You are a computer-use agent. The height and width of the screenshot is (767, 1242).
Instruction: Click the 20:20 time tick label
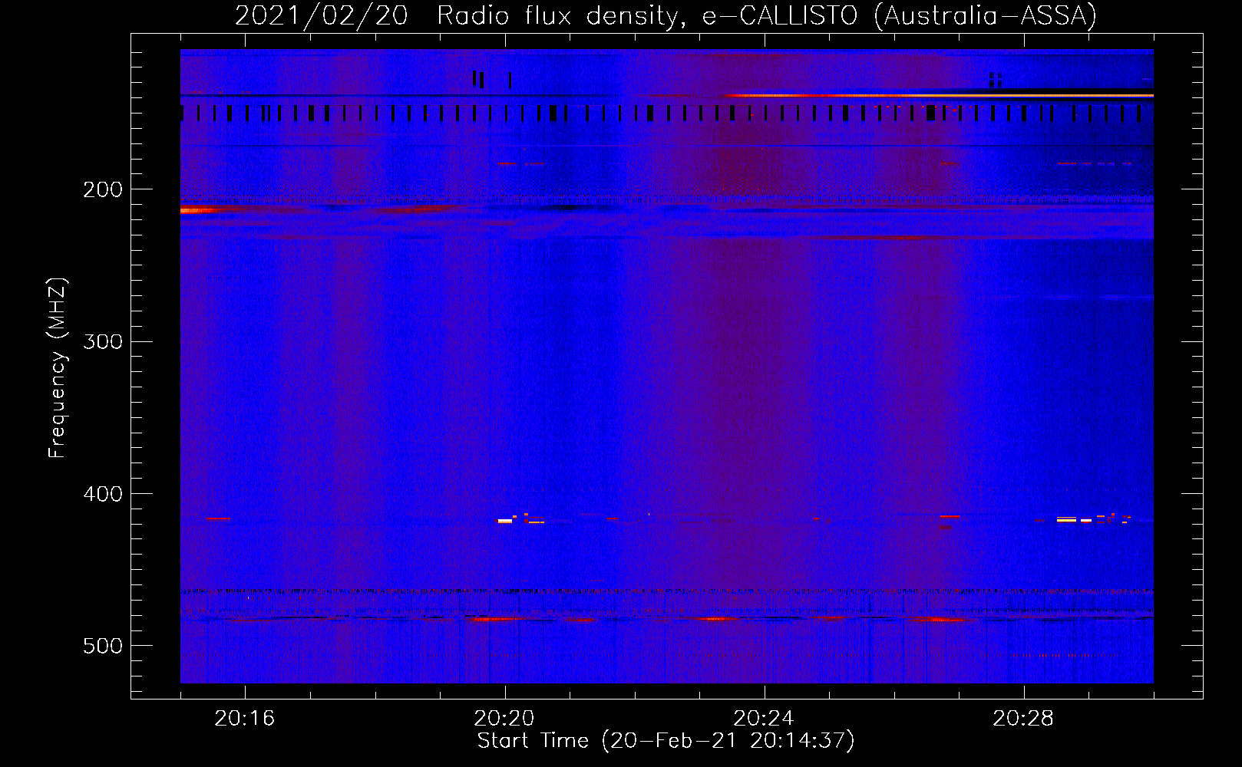click(x=504, y=718)
